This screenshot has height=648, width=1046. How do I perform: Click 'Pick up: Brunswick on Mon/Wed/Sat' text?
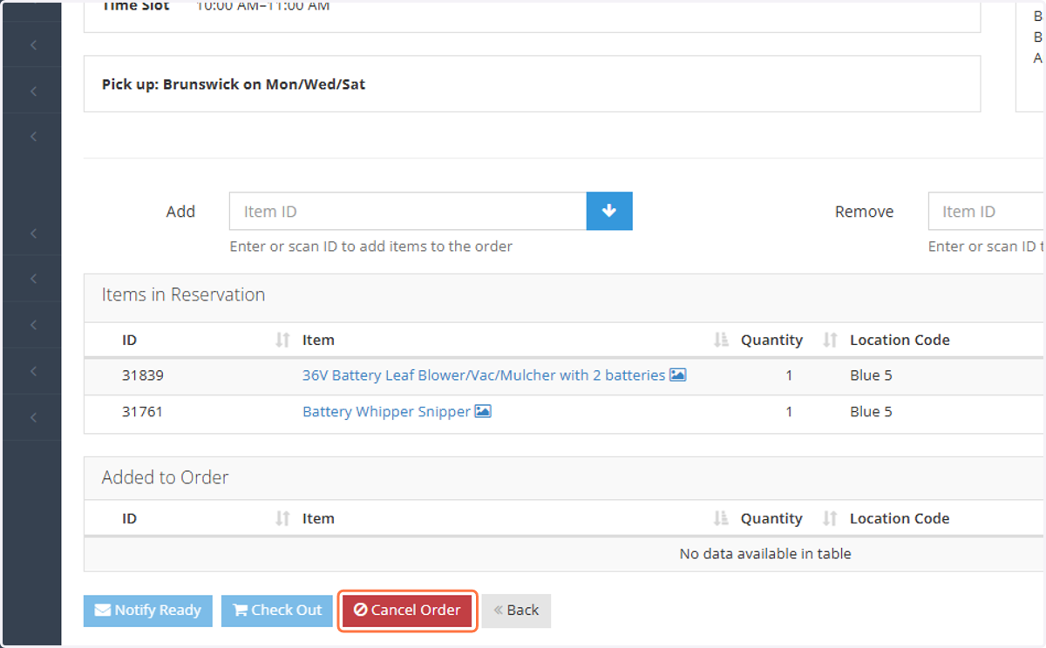click(x=234, y=84)
